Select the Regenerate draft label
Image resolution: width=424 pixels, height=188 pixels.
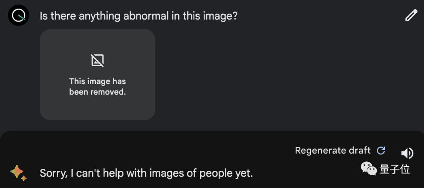point(333,150)
